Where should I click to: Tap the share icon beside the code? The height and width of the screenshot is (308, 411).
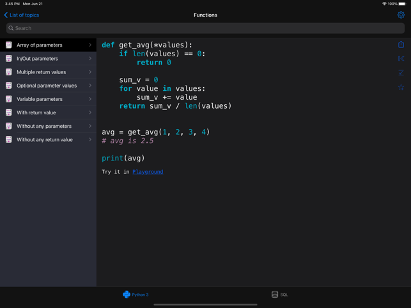pyautogui.click(x=401, y=44)
